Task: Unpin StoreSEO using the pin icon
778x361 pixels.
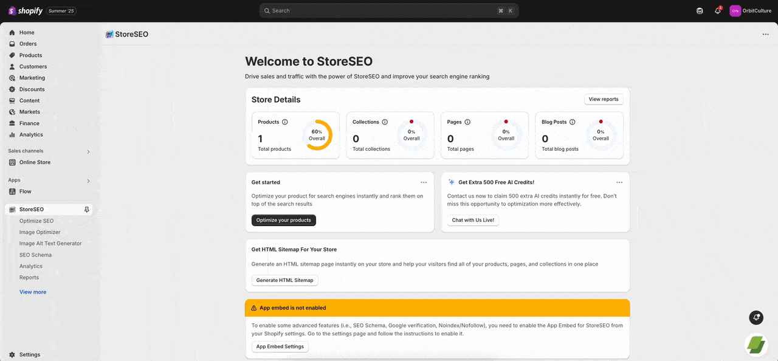Action: (x=87, y=210)
